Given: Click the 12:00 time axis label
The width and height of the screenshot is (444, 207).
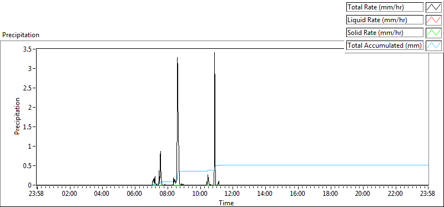Looking at the screenshot, I should point(233,194).
